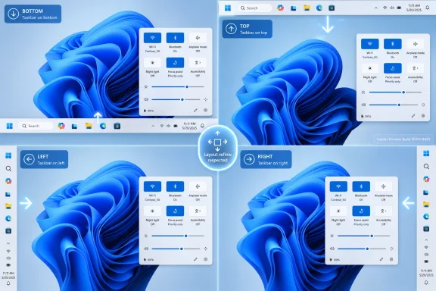Toggle Wi-Fi in BOTTOM layout quick settings

click(152, 38)
